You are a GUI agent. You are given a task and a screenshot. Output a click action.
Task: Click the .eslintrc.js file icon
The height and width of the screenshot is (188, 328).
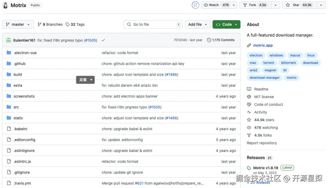[x=9, y=161]
